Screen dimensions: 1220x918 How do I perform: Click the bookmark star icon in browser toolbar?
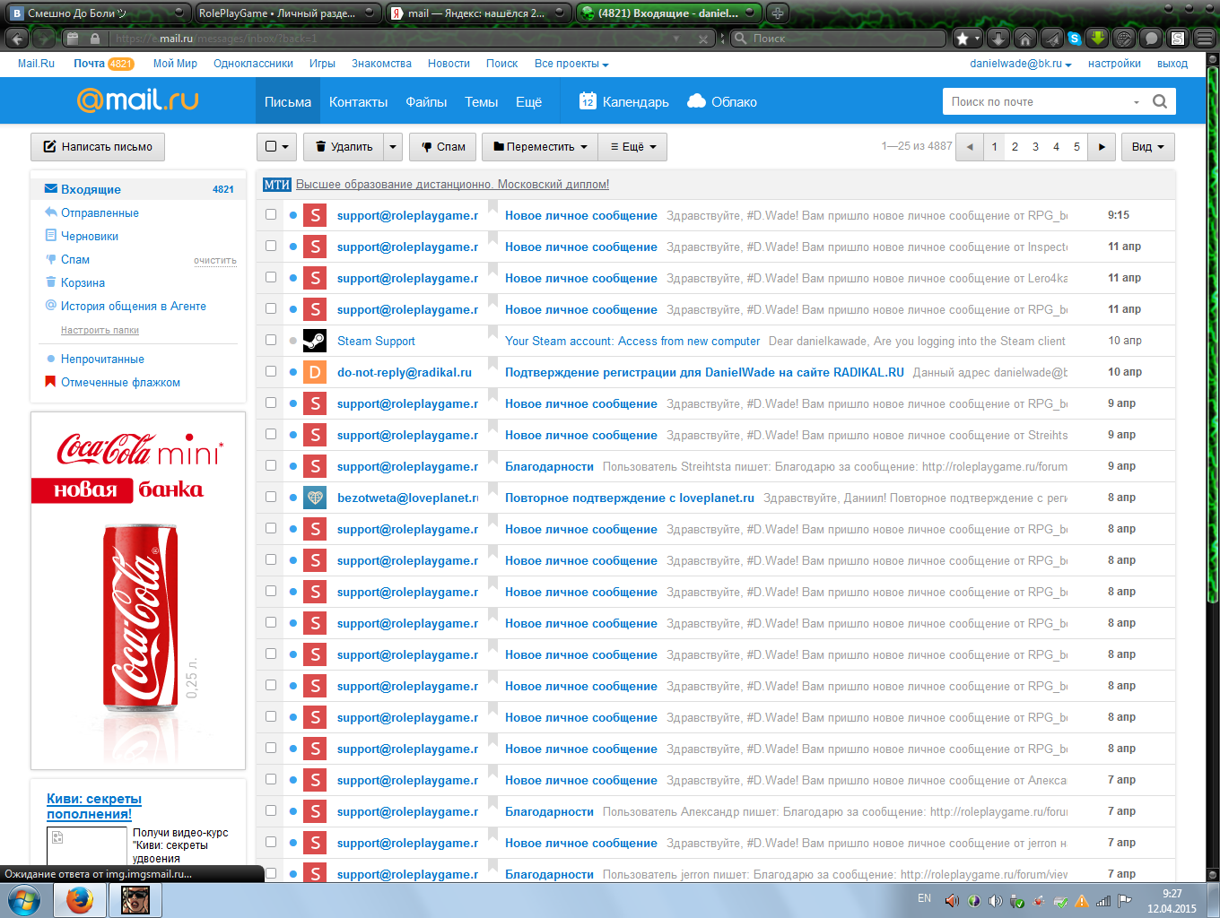[963, 39]
